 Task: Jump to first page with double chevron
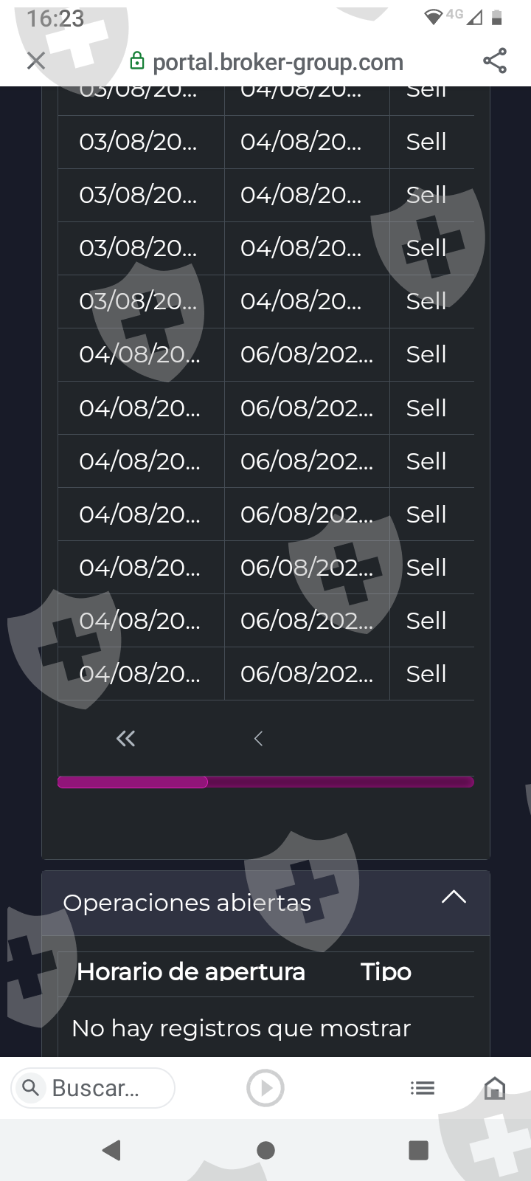(x=125, y=738)
